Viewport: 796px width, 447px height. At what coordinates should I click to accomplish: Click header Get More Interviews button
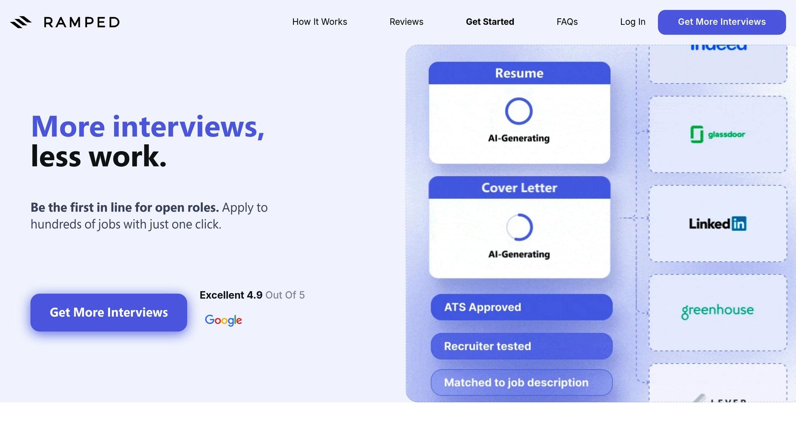pos(722,22)
